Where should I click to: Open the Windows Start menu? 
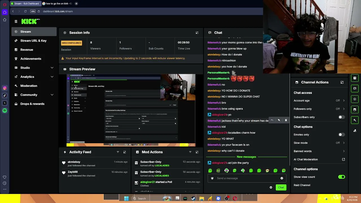(x=126, y=198)
